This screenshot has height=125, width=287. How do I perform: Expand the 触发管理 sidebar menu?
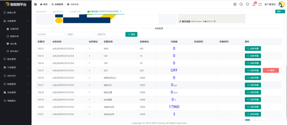coord(16,59)
